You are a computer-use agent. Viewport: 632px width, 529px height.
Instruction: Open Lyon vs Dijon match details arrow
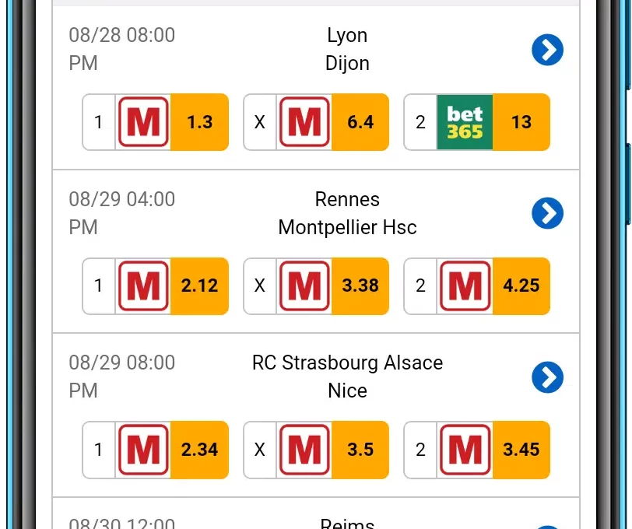[x=547, y=50]
